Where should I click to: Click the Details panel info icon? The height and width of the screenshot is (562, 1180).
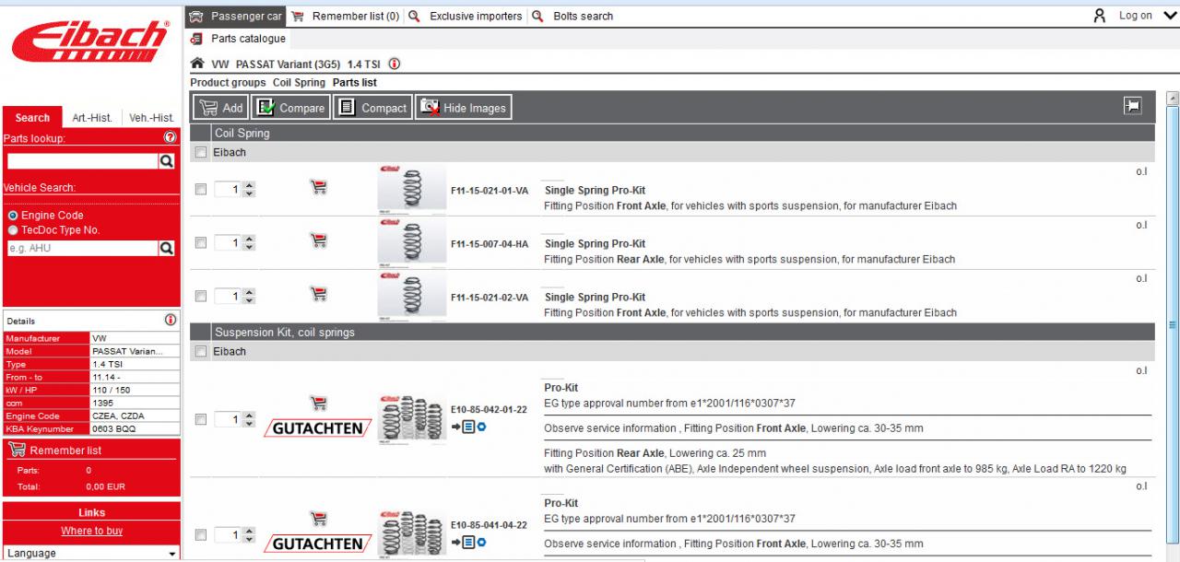[x=171, y=320]
